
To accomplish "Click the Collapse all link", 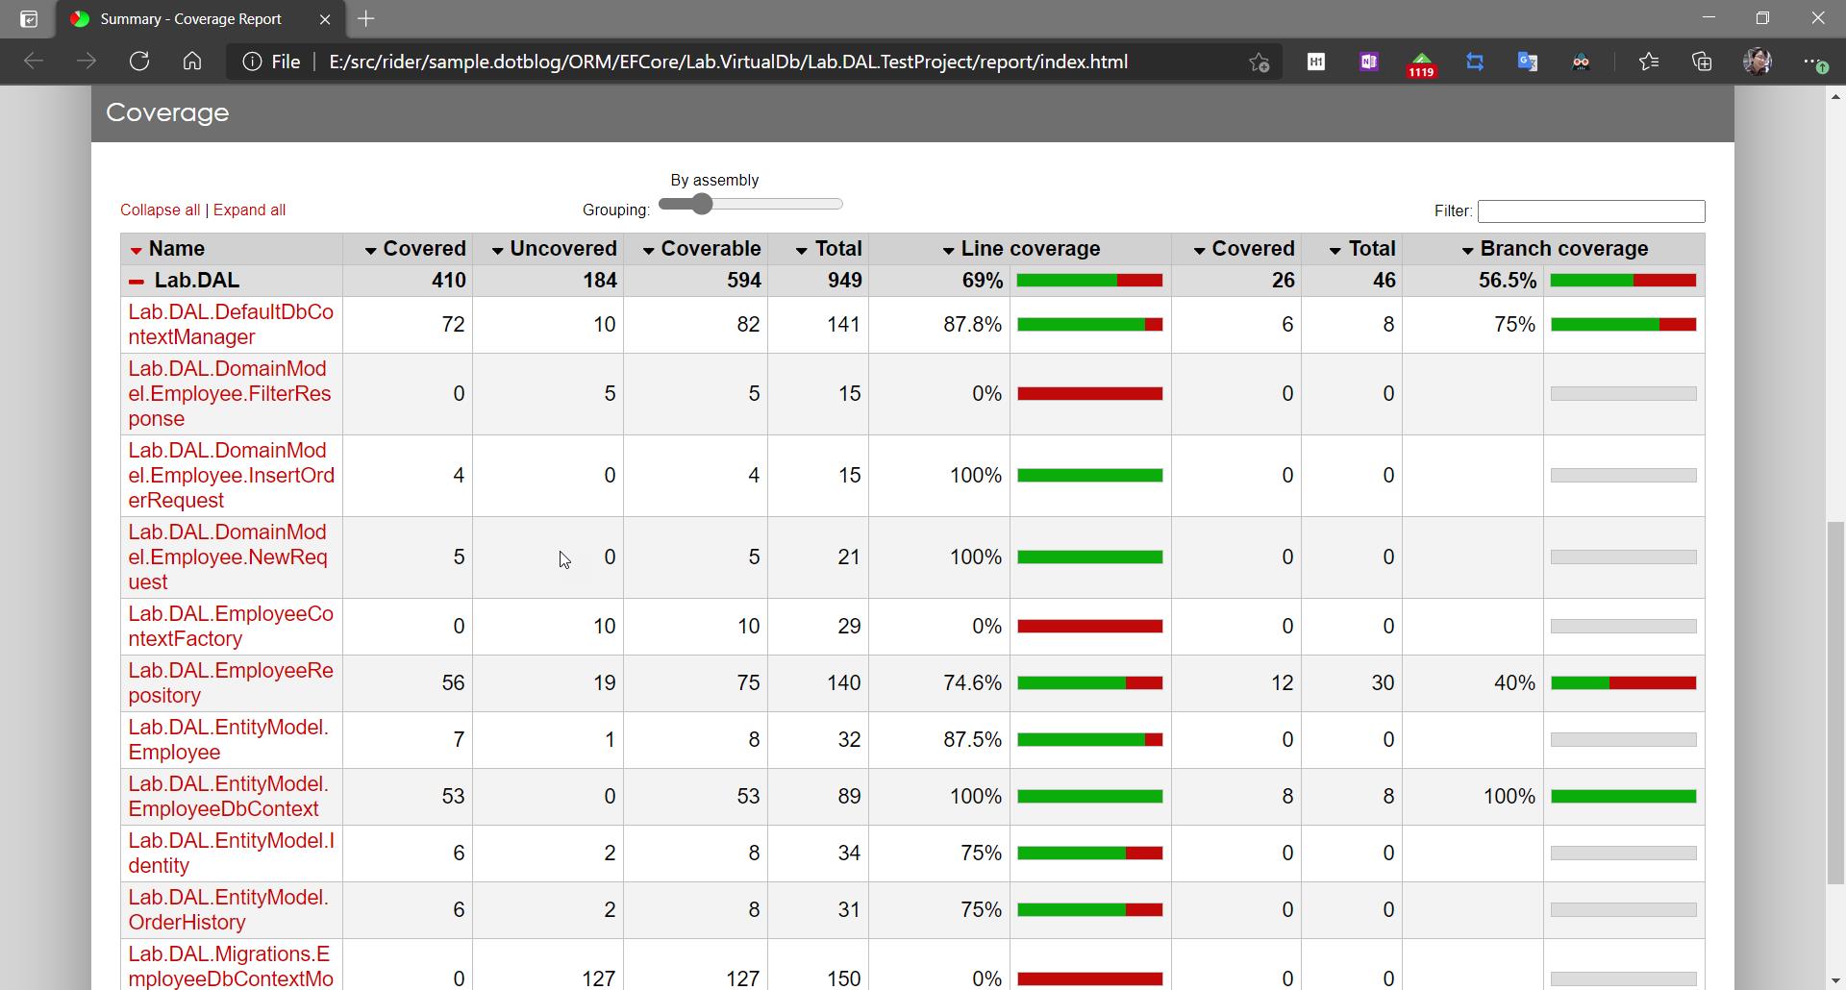I will click(159, 210).
